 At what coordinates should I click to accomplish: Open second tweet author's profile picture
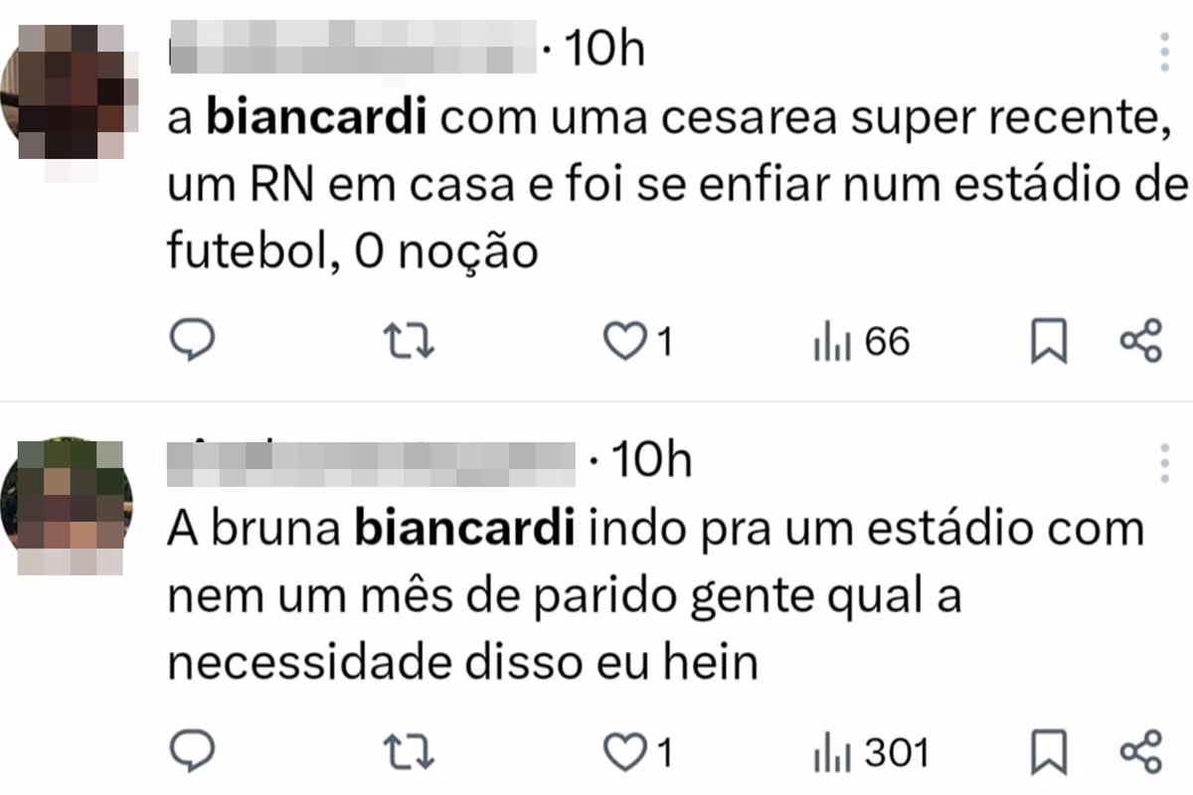[69, 505]
